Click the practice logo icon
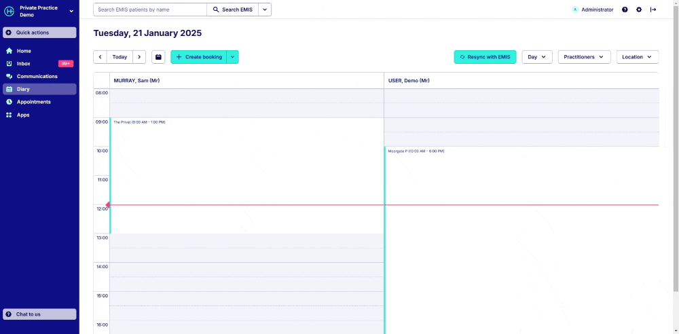Image resolution: width=679 pixels, height=334 pixels. coord(10,11)
